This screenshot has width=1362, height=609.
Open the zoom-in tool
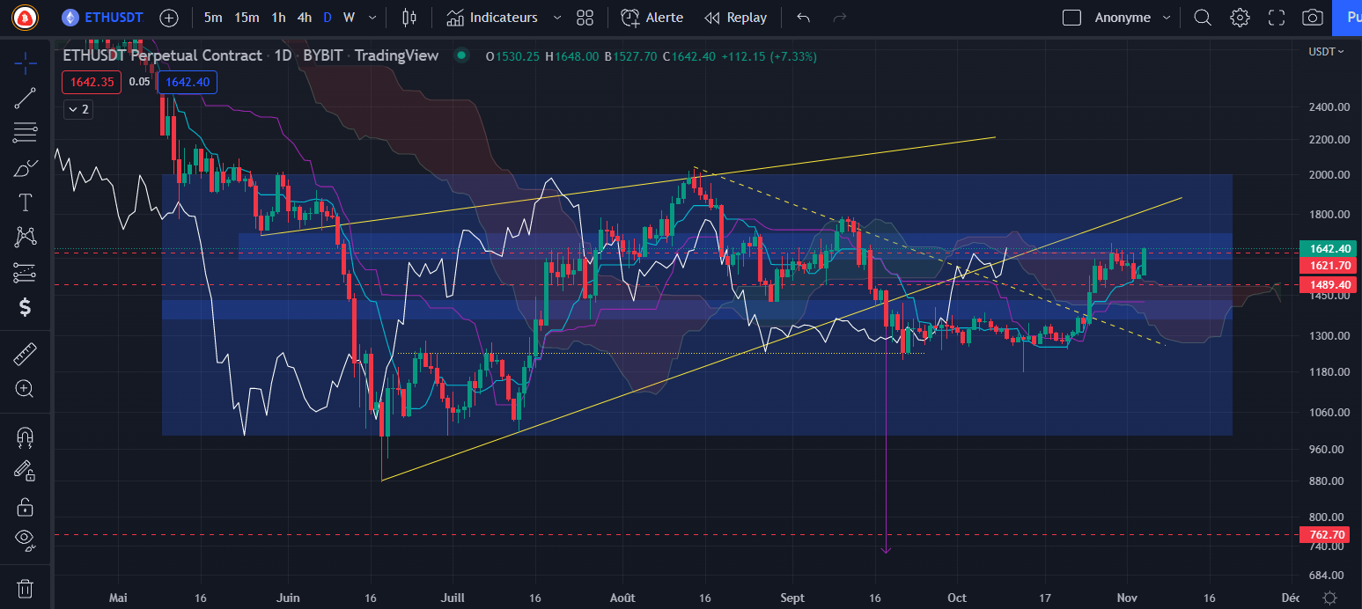click(x=25, y=389)
